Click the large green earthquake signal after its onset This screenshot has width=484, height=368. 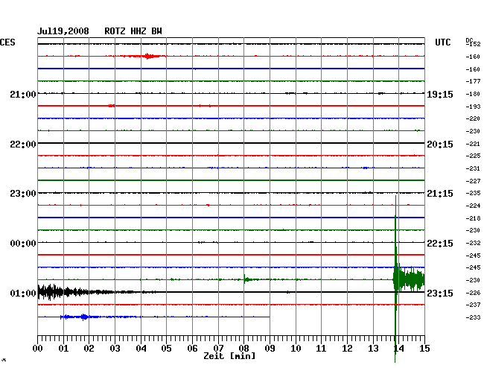[410, 279]
